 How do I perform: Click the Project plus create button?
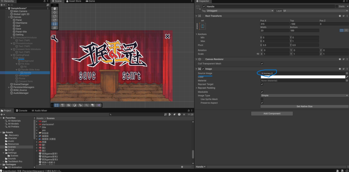click(x=2, y=114)
